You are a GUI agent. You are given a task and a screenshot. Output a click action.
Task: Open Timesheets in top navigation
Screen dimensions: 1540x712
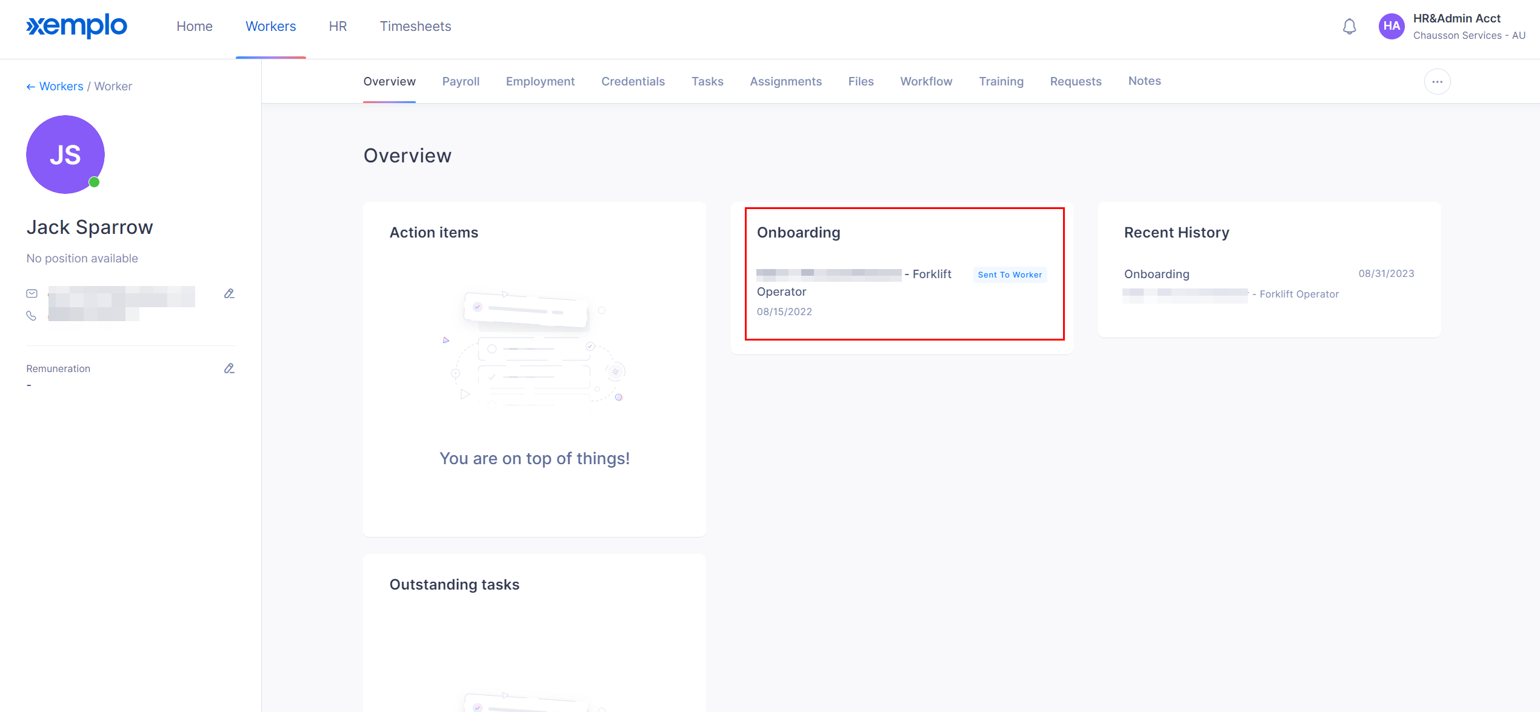tap(415, 27)
